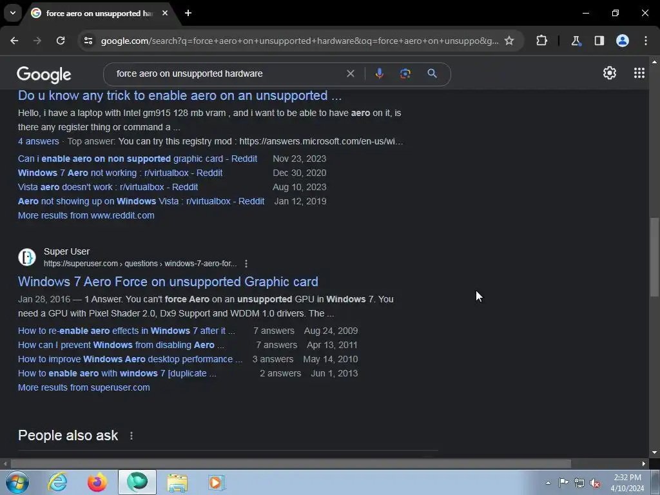Open more options for Super User result

246,264
